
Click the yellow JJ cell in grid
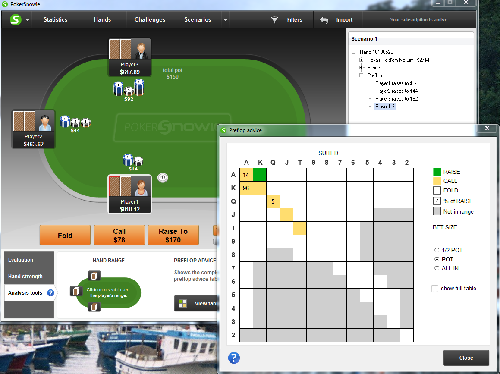[x=286, y=215]
